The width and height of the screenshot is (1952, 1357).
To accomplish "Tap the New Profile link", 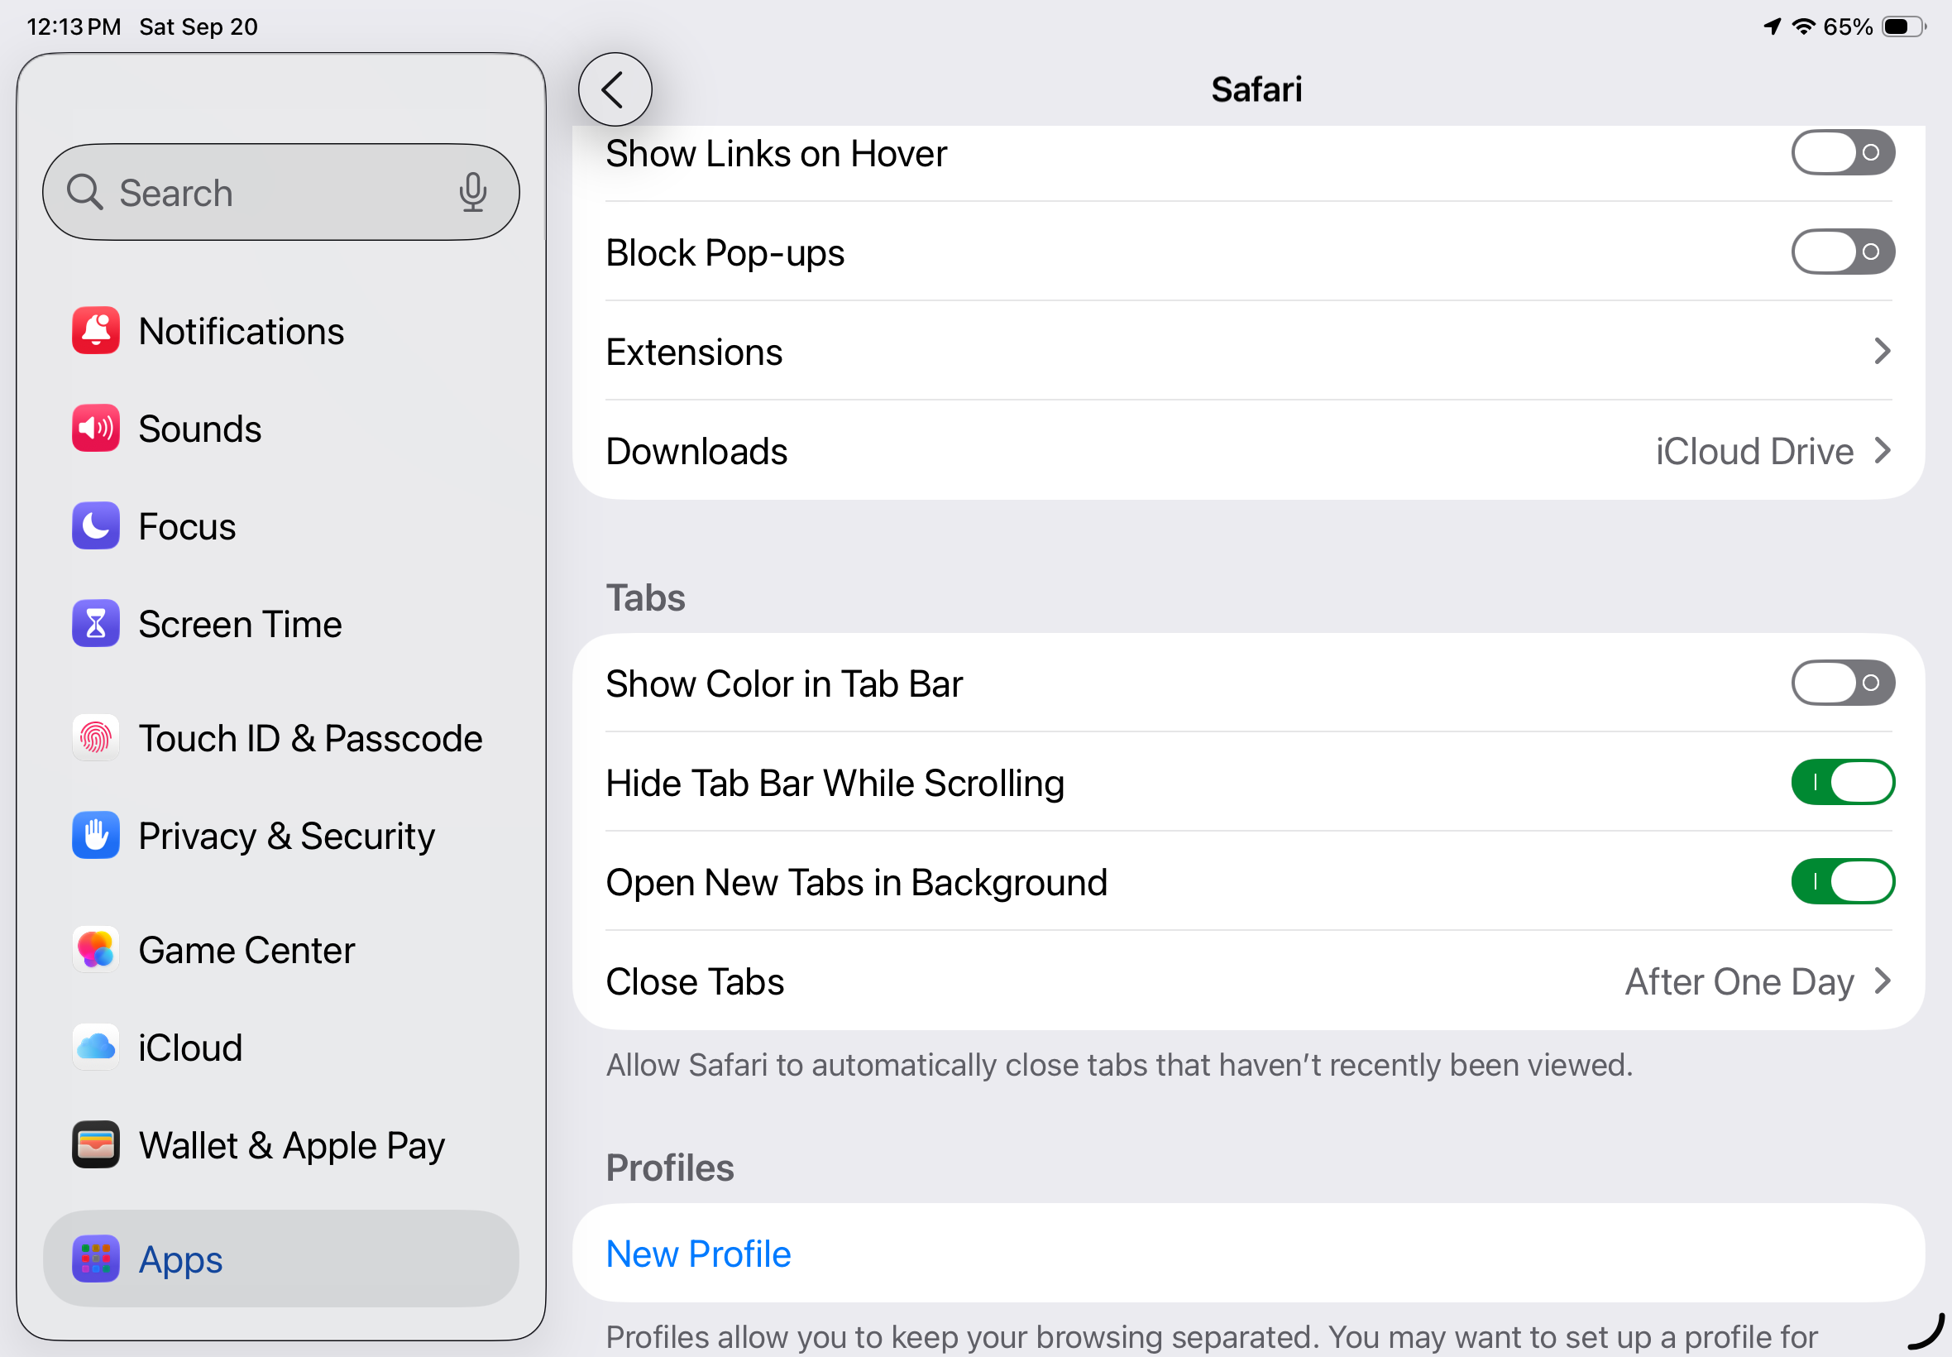I will coord(698,1254).
